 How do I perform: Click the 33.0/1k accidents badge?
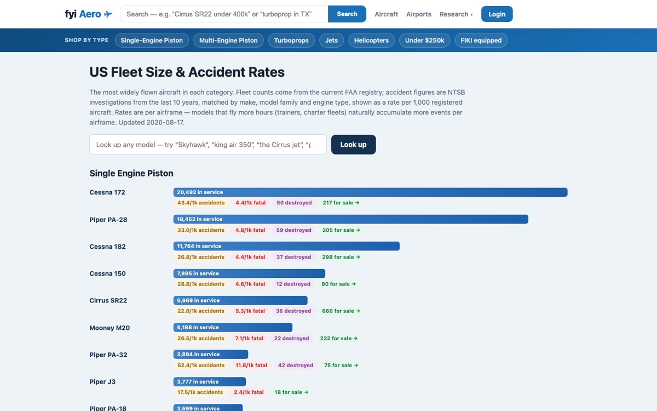pos(201,230)
